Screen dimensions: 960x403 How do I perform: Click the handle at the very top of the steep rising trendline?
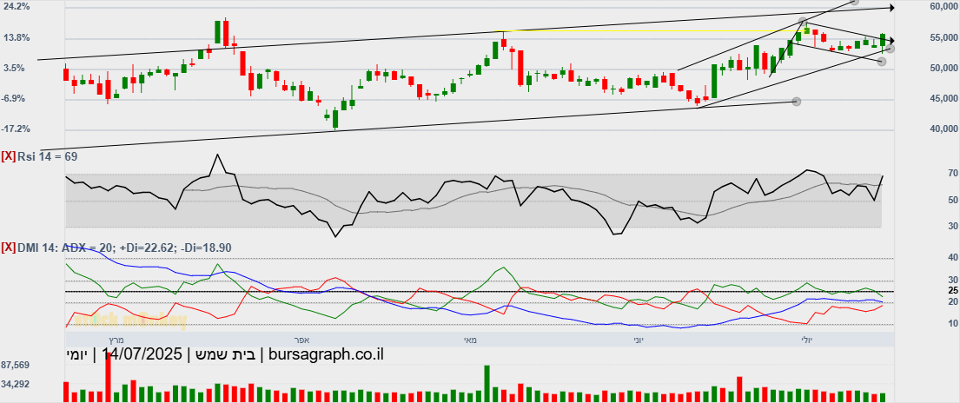point(855,2)
